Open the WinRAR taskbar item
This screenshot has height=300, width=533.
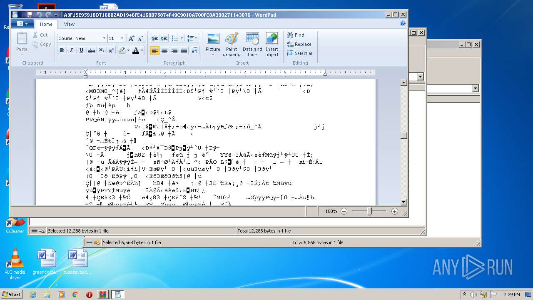point(102,295)
